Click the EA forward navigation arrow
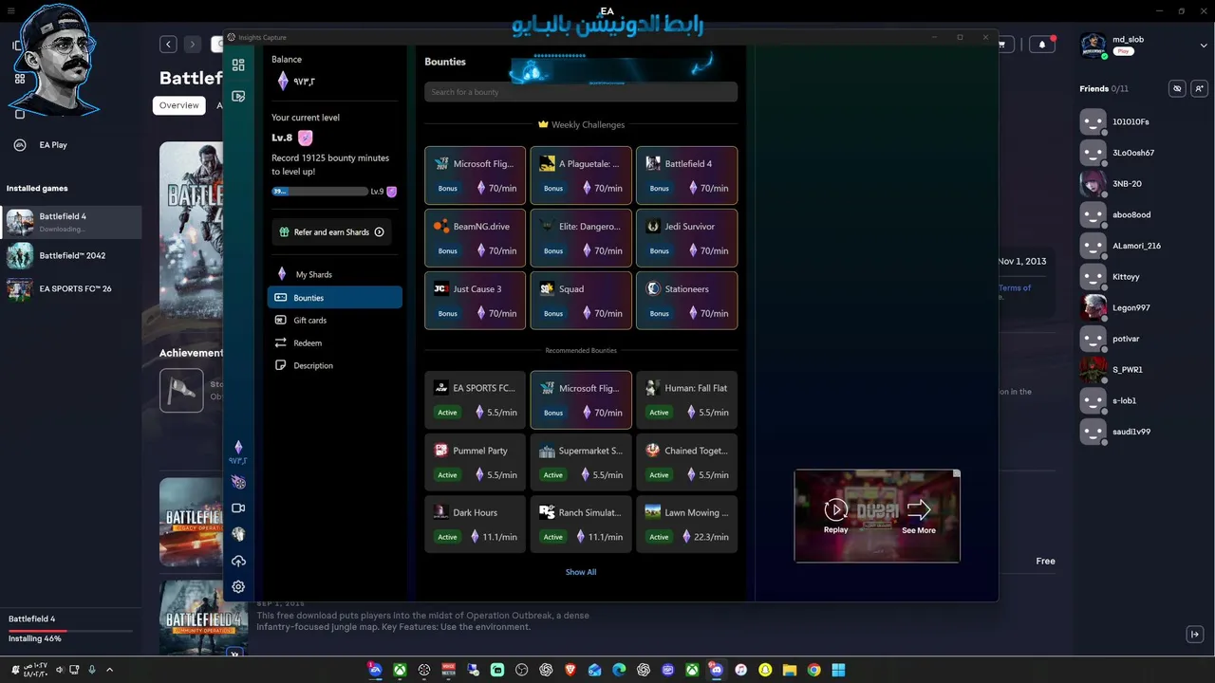The width and height of the screenshot is (1215, 683). pos(192,44)
